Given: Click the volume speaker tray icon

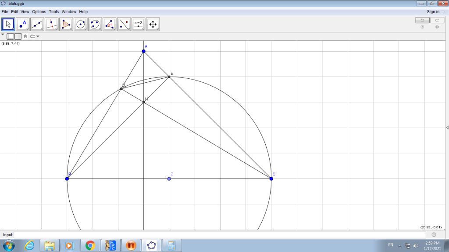Looking at the screenshot, I should click(416, 246).
